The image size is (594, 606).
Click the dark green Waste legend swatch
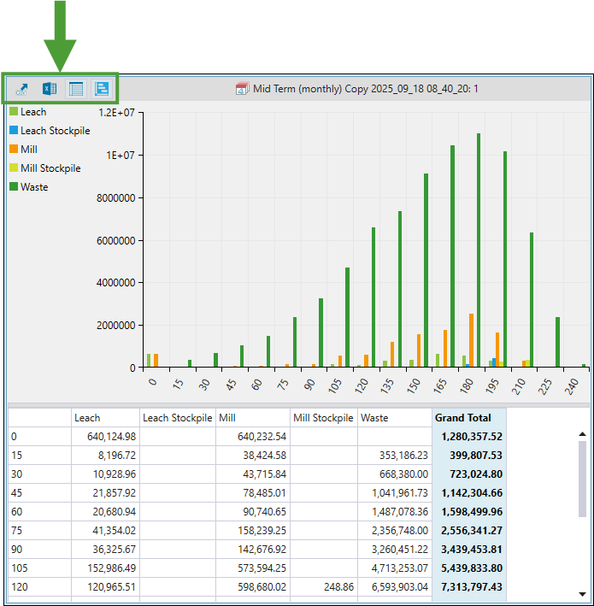click(x=14, y=187)
